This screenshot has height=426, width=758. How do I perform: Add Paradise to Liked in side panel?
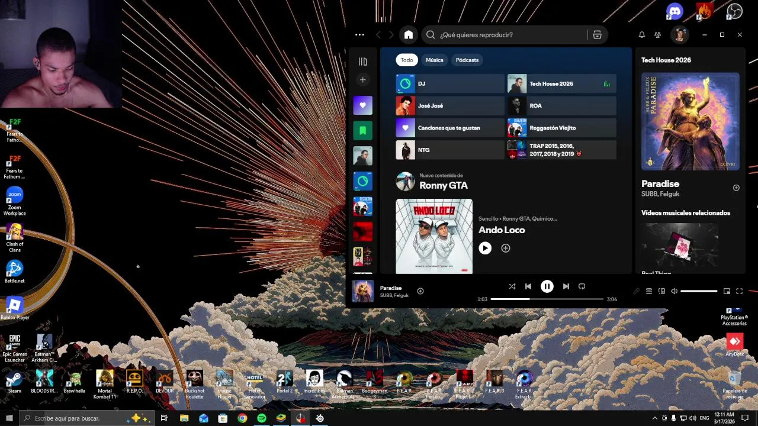click(736, 188)
